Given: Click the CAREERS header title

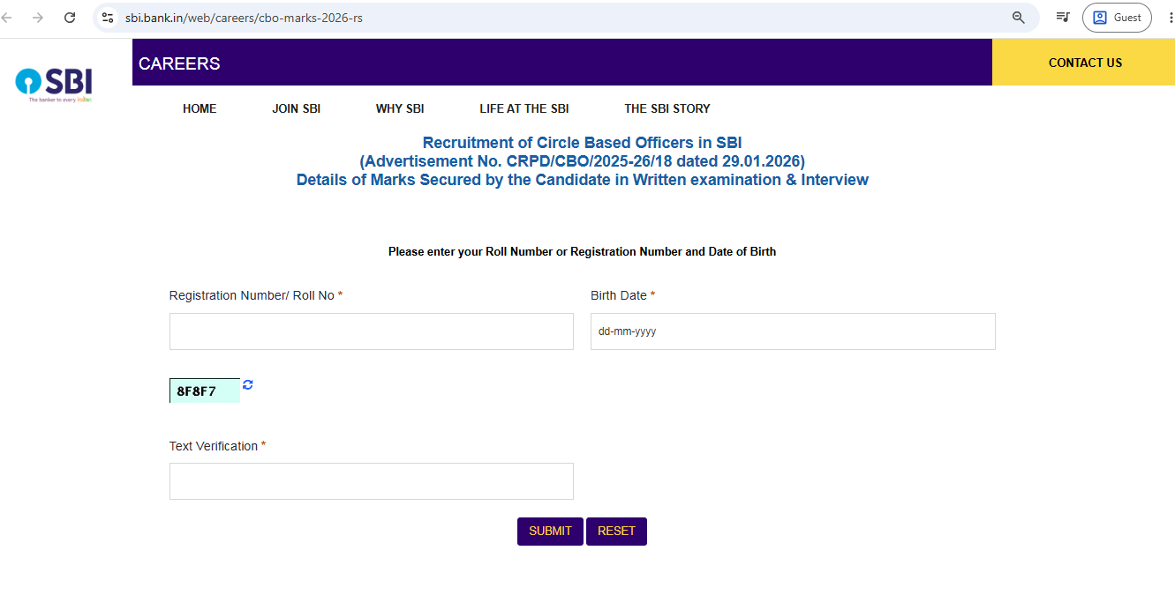Looking at the screenshot, I should (179, 63).
